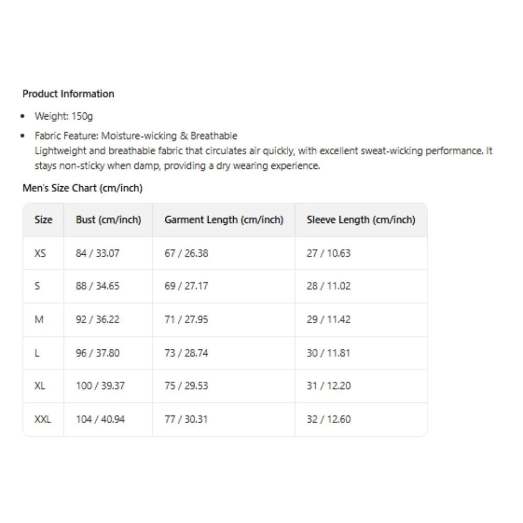Select the Sleeve Length column header
Screen dimensions: 523x523
point(361,220)
